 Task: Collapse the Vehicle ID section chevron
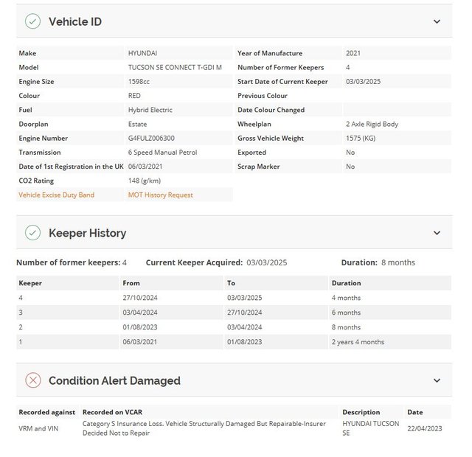(437, 21)
